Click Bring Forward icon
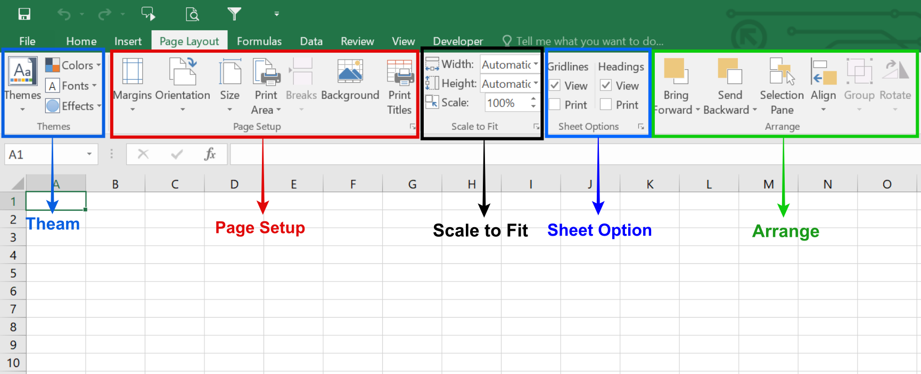921x374 pixels. [x=676, y=71]
